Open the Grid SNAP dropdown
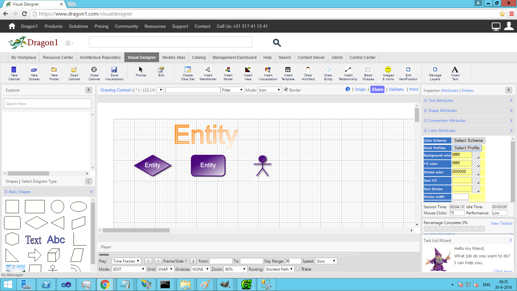The width and height of the screenshot is (517, 291). [165, 269]
